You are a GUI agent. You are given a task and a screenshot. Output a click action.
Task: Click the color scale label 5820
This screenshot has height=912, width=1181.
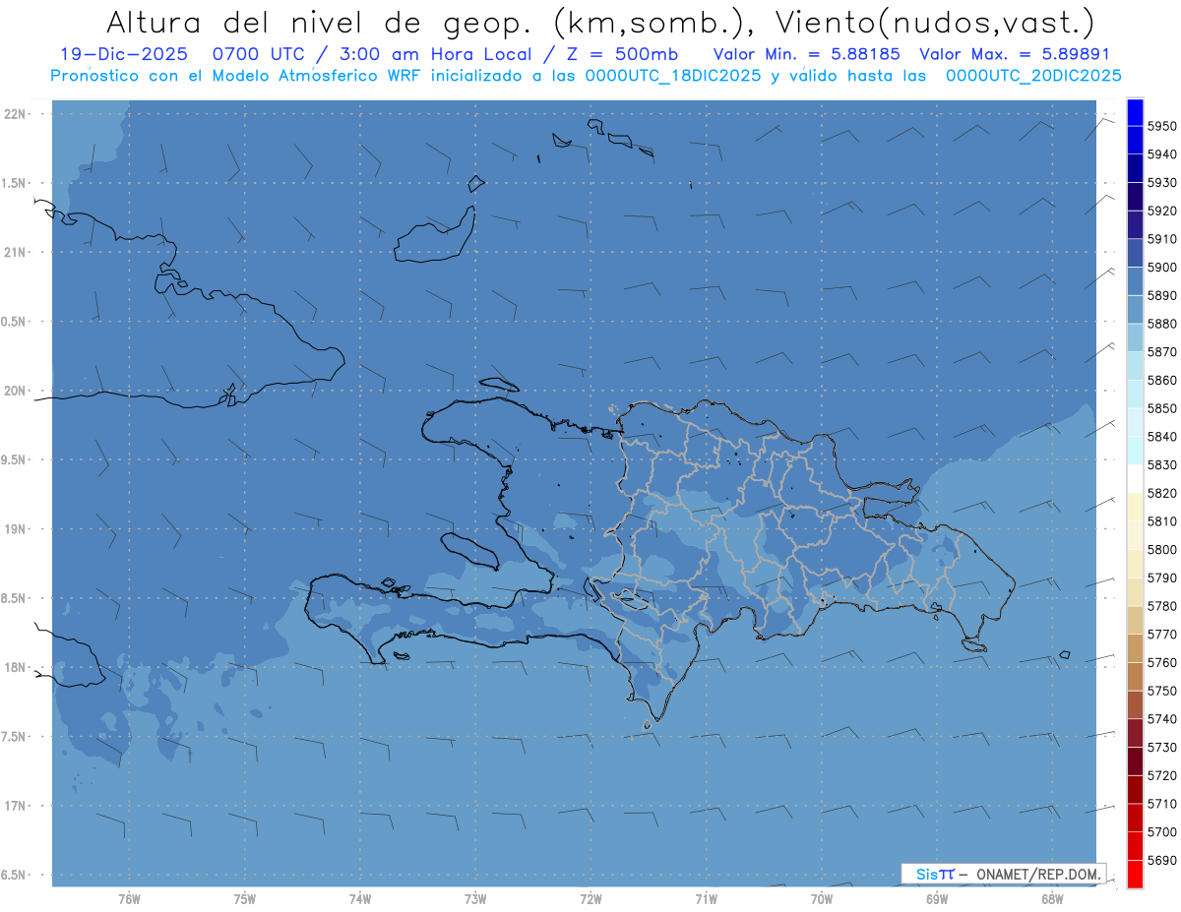click(x=1161, y=493)
